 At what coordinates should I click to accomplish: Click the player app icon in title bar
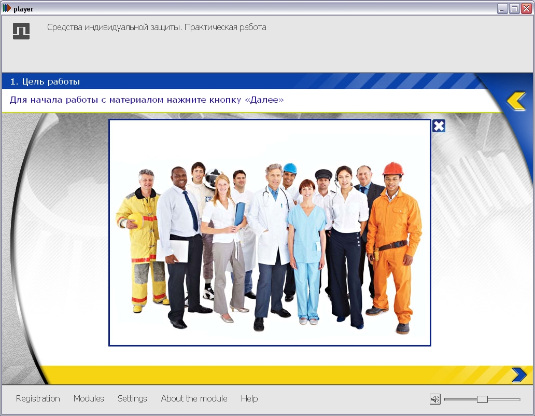pos(7,9)
